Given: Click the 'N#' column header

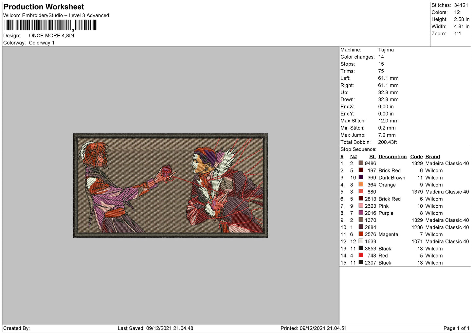Looking at the screenshot, I should (x=353, y=157).
